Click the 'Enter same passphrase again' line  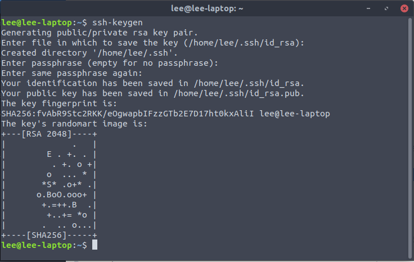[x=71, y=73]
